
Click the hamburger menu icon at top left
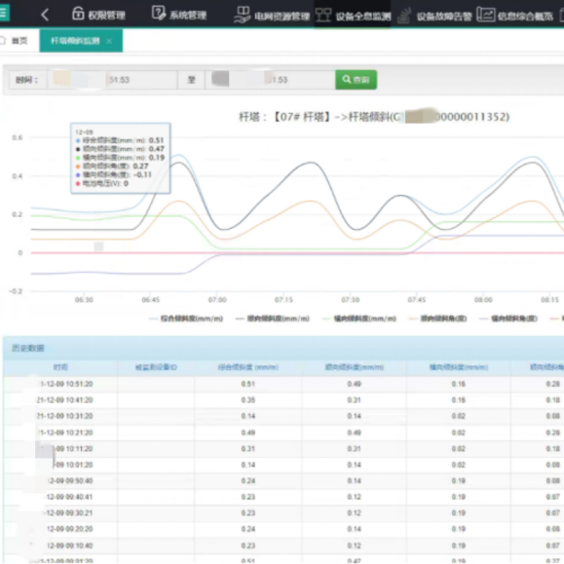click(4, 13)
